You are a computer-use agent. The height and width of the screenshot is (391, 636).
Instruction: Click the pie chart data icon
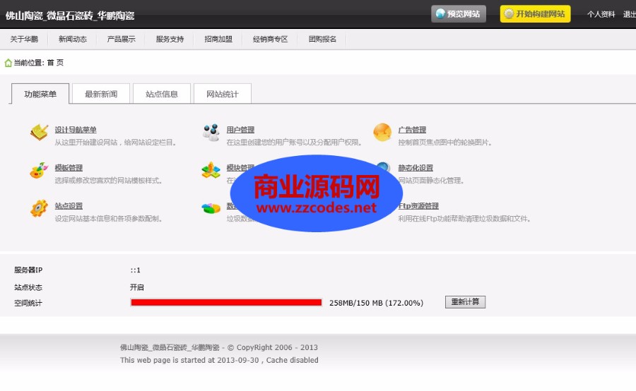click(x=211, y=208)
